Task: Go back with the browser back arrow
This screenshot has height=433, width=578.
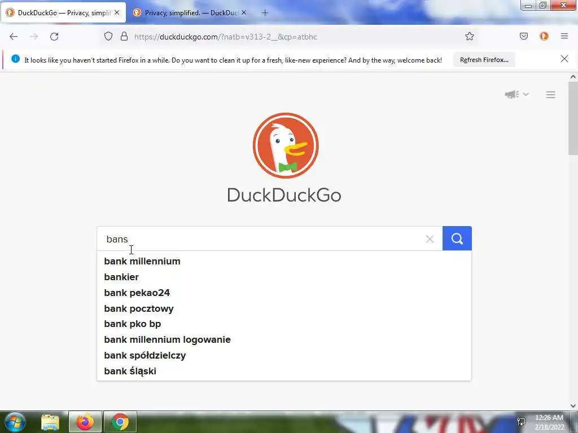Action: click(x=14, y=37)
